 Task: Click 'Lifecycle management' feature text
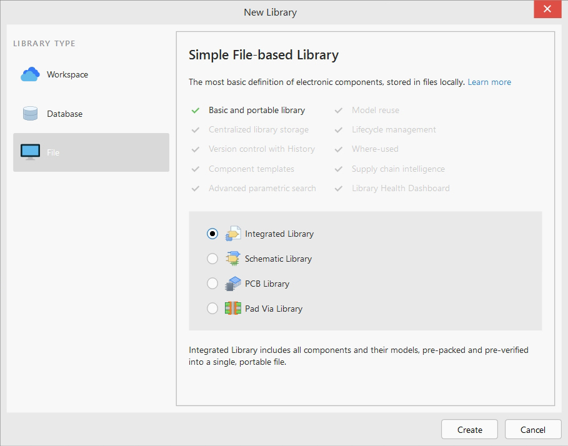pyautogui.click(x=394, y=129)
